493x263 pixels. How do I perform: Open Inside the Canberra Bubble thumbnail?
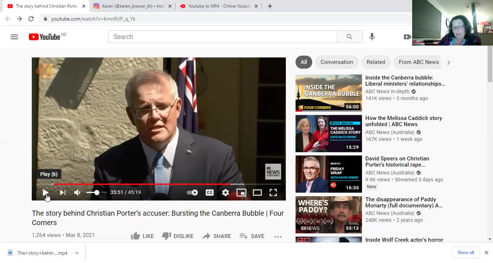pos(329,93)
